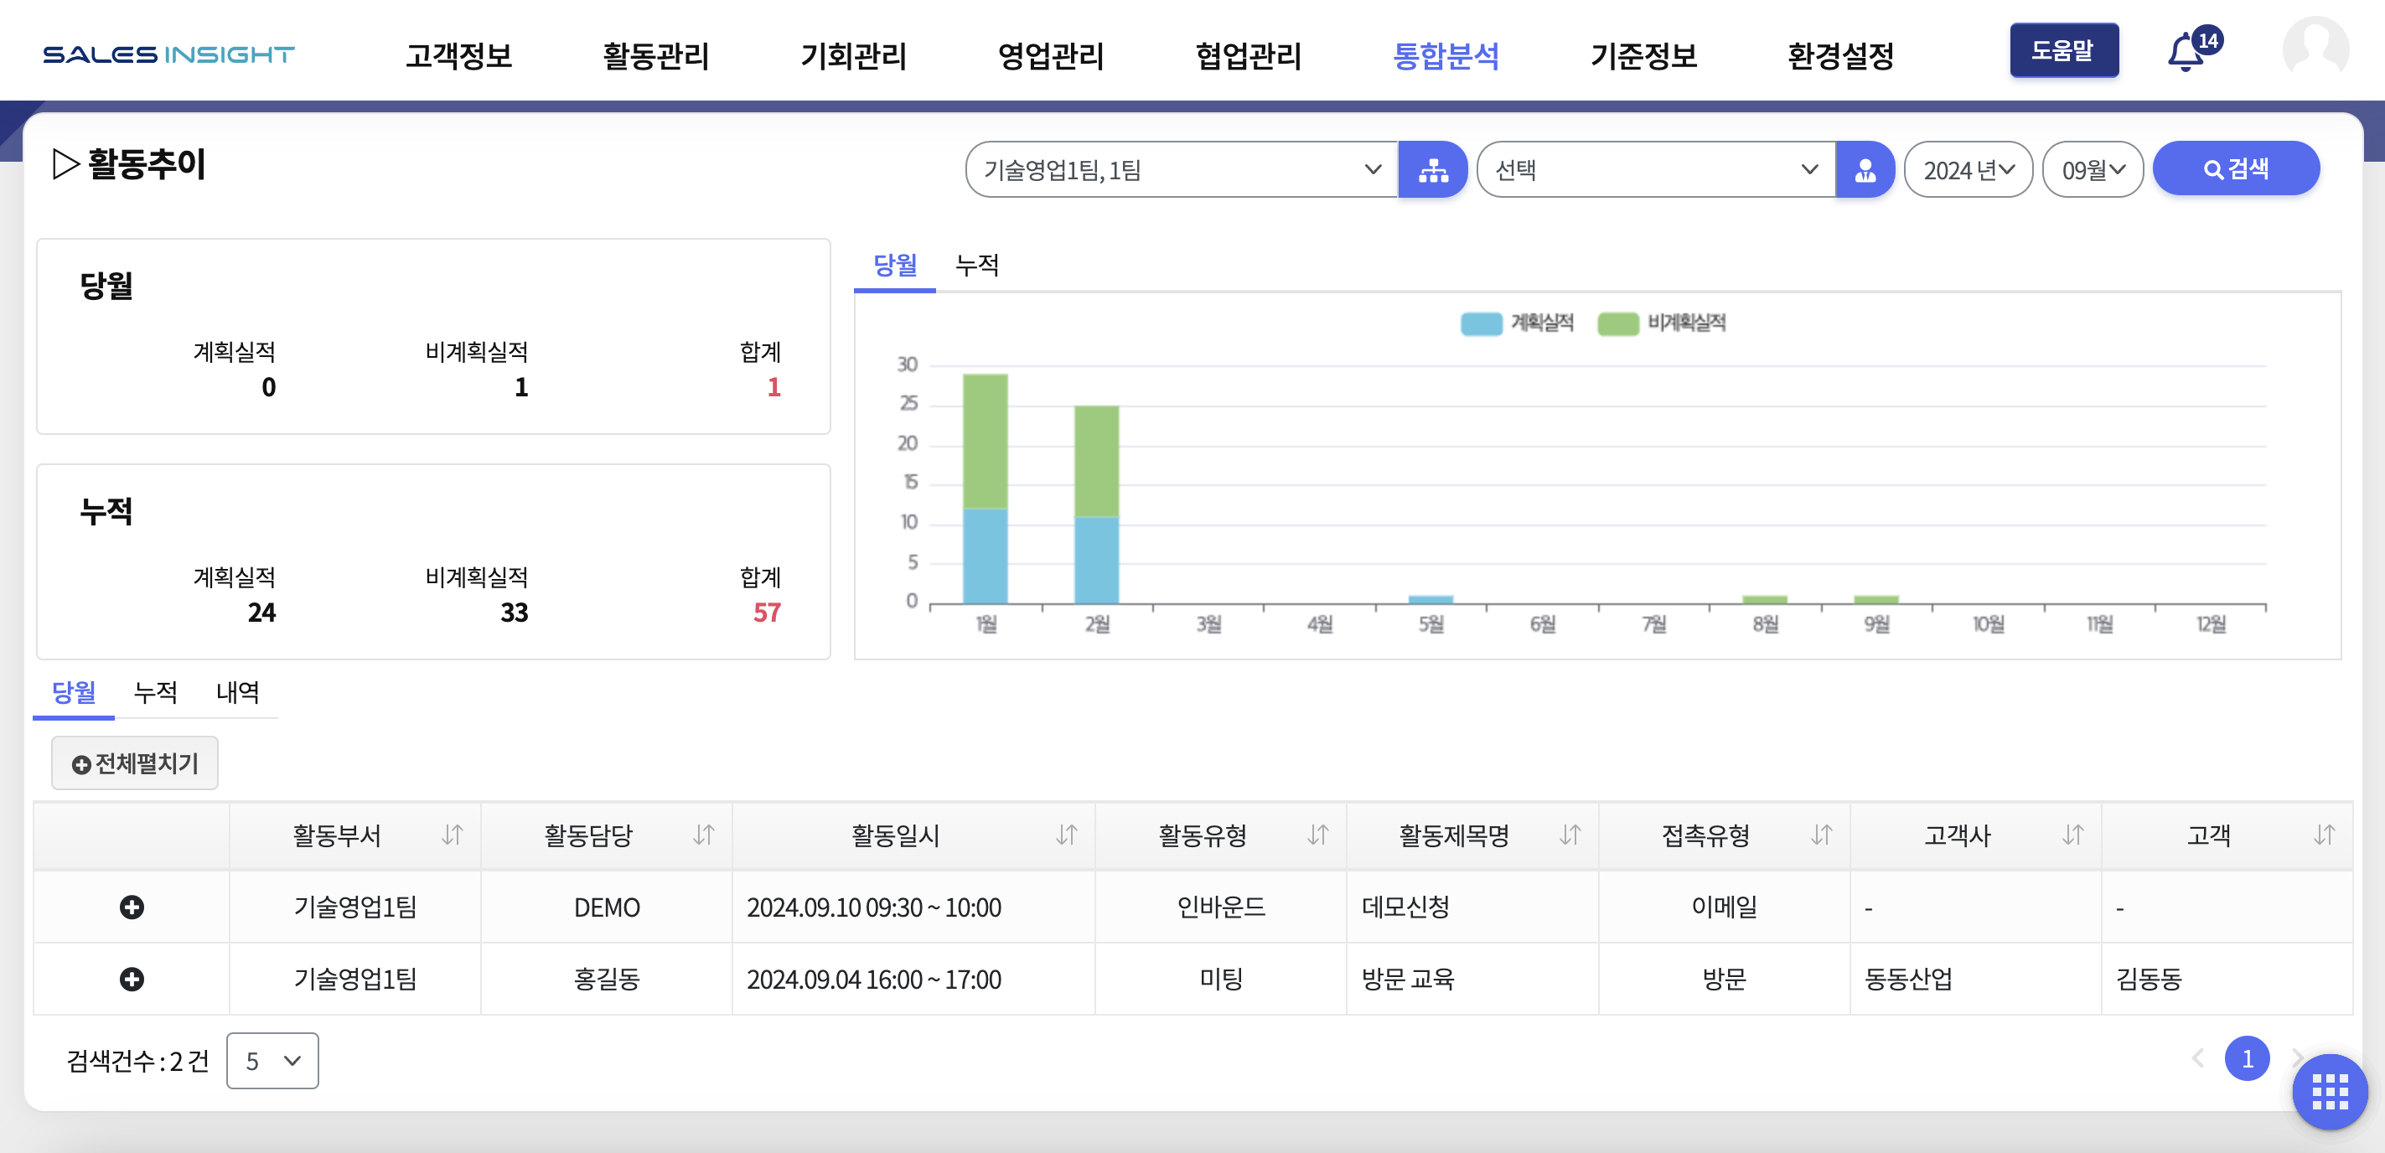This screenshot has width=2385, height=1153.
Task: Open the page size dropdown showing 5
Action: click(272, 1060)
